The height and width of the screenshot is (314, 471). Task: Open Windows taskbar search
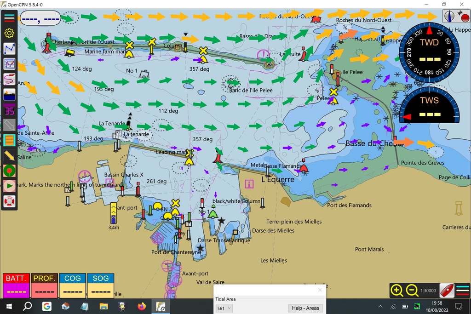point(28,306)
